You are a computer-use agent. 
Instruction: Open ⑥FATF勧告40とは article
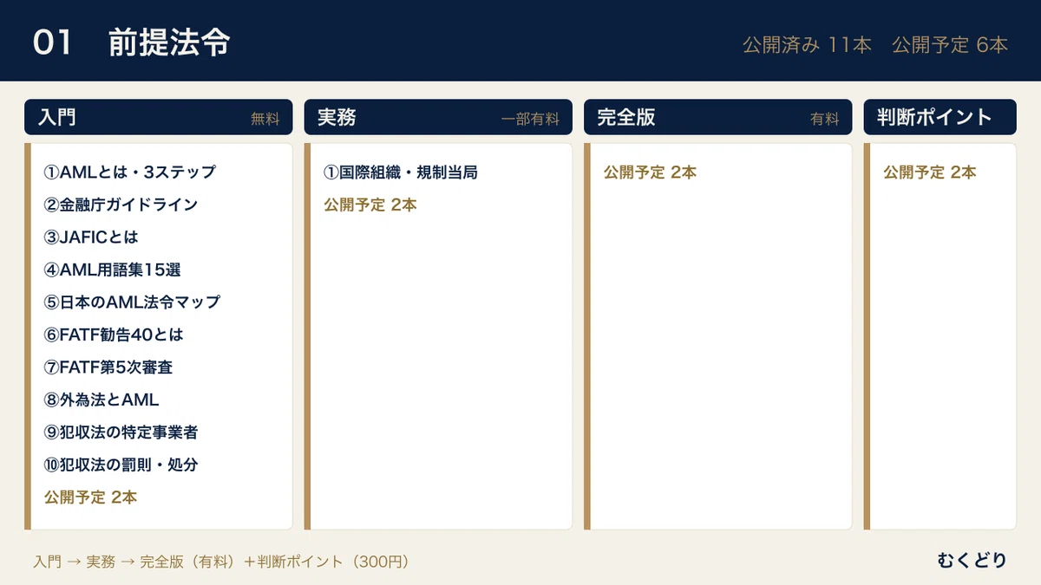[114, 335]
